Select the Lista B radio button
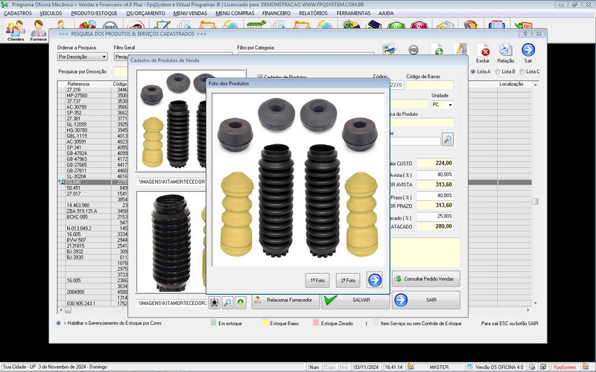 [x=497, y=71]
